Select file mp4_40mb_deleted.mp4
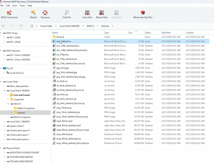Image resolution: width=214 pixels, height=165 pixels. point(130,125)
